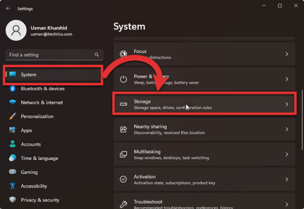This screenshot has width=304, height=209.
Task: Click the vertical scrollbar thumb
Action: tap(302, 120)
